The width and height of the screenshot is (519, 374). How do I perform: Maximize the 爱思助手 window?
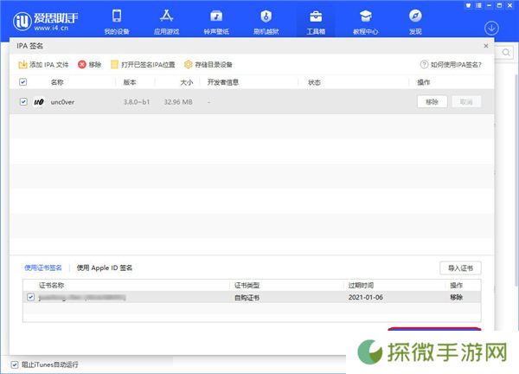coord(499,5)
